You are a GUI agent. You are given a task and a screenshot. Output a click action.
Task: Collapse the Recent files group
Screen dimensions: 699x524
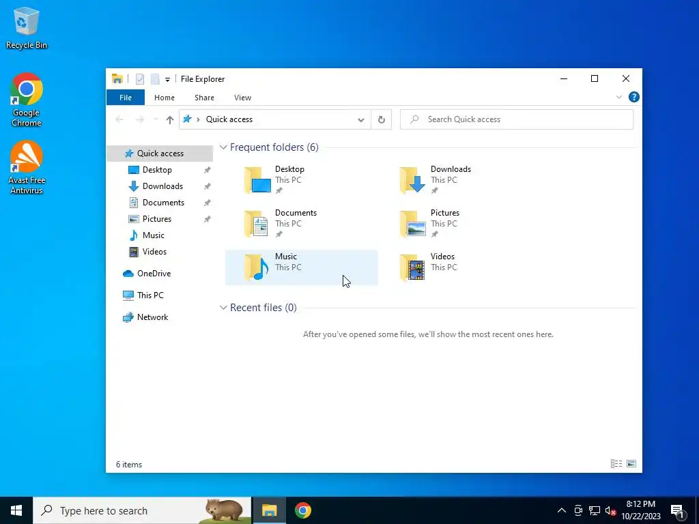(223, 308)
